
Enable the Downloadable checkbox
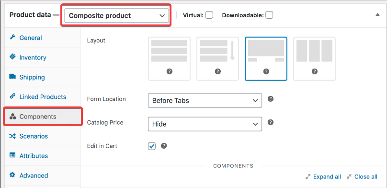269,15
